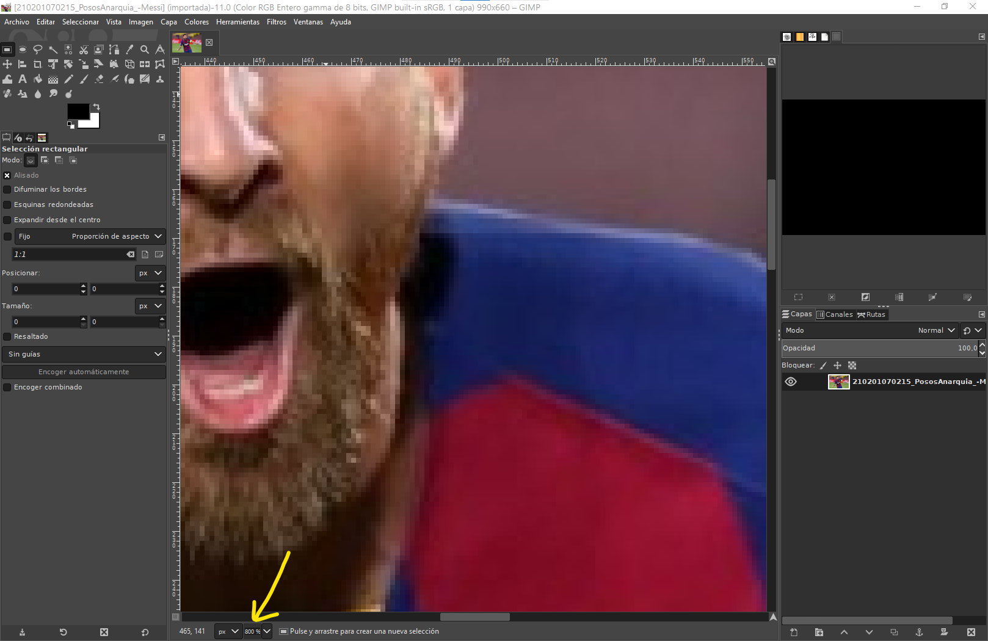Select the Free Select lasso tool
This screenshot has width=988, height=641.
38,49
